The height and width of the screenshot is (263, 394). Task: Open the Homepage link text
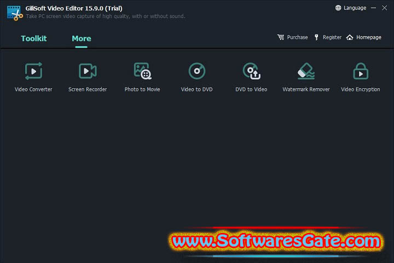[369, 37]
